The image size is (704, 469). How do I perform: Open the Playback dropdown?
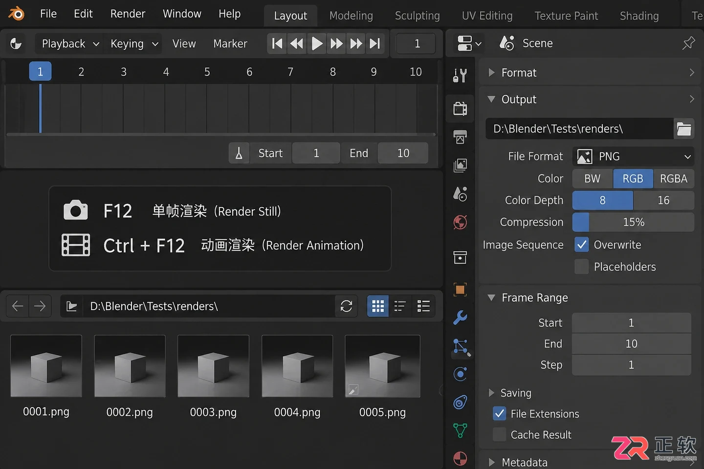click(69, 44)
